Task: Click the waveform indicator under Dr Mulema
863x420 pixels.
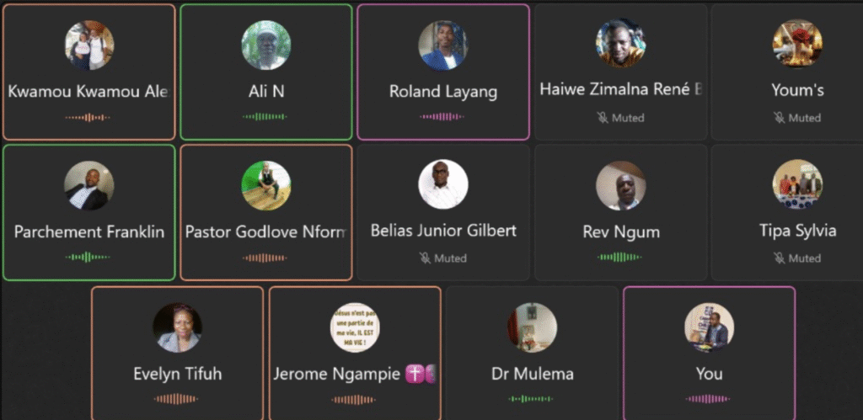Action: coord(531,399)
